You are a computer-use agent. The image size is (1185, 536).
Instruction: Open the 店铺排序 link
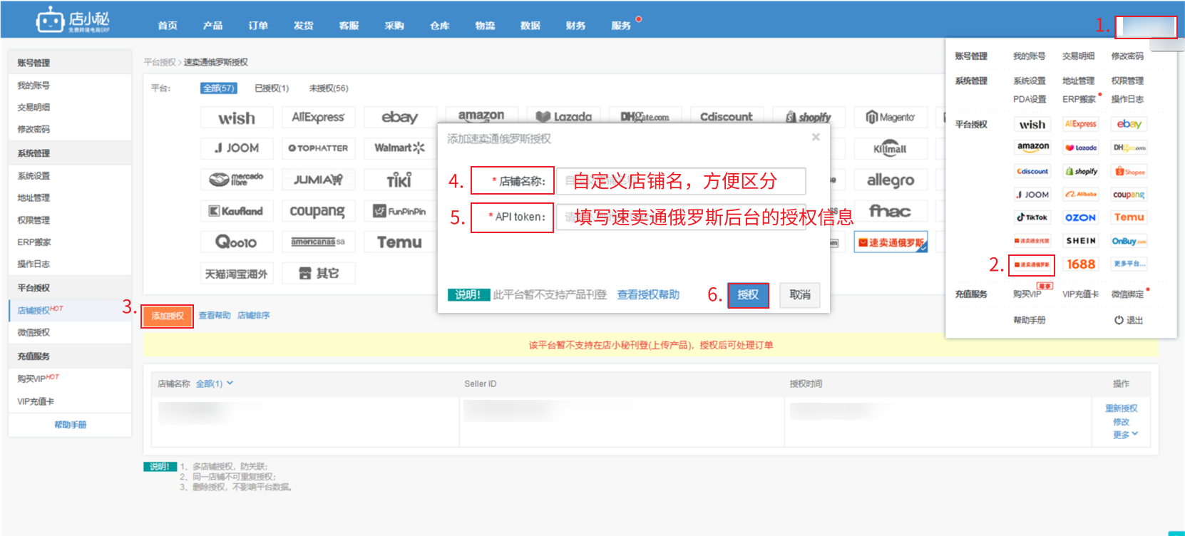click(254, 315)
